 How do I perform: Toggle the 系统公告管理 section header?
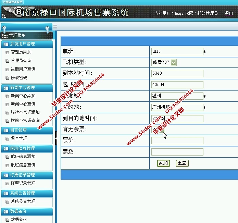(x=27, y=194)
